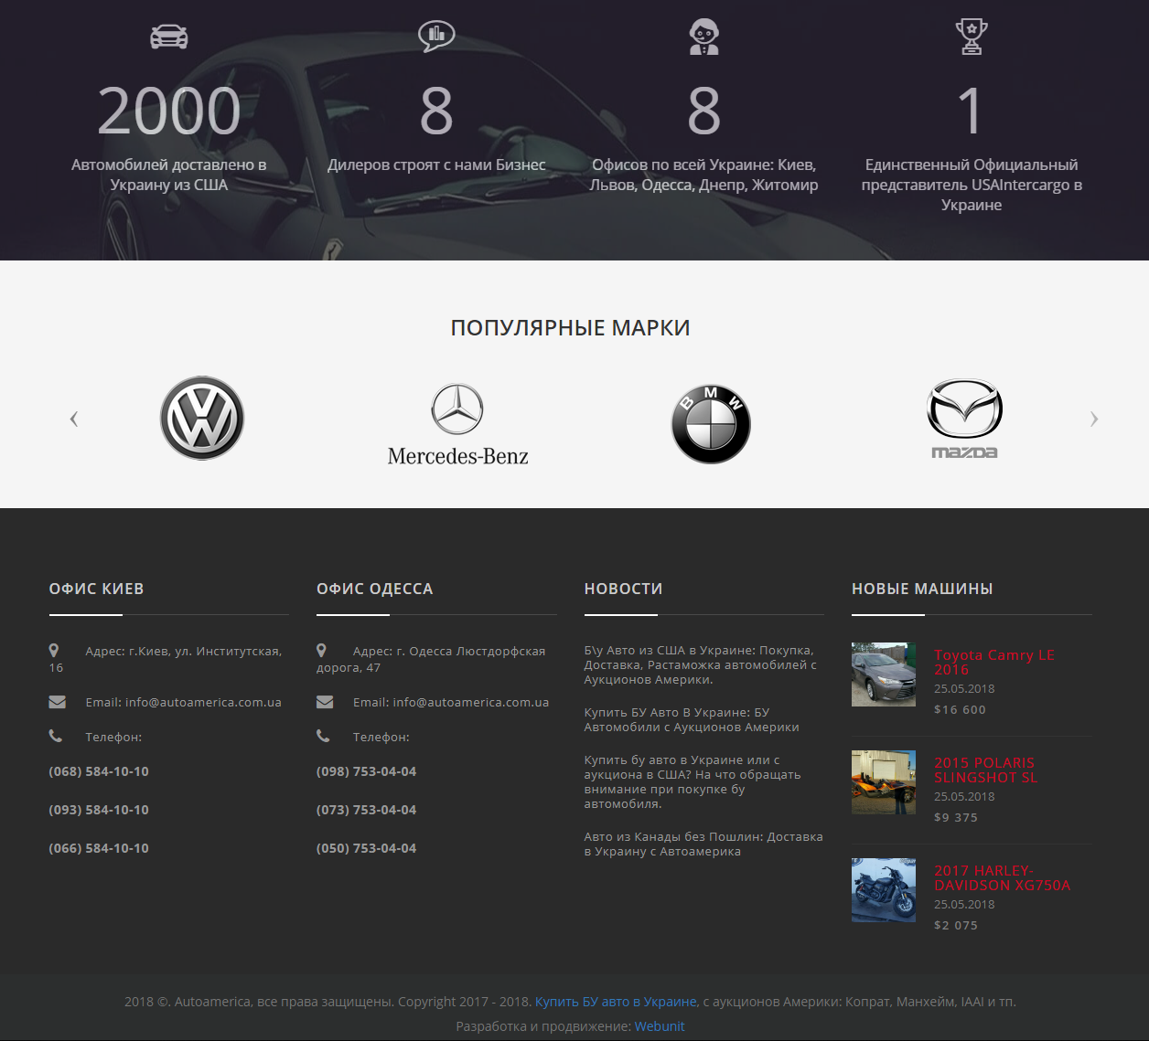Show previous brands with the left carousel arrow
Screen dimensions: 1149x1041
[74, 419]
